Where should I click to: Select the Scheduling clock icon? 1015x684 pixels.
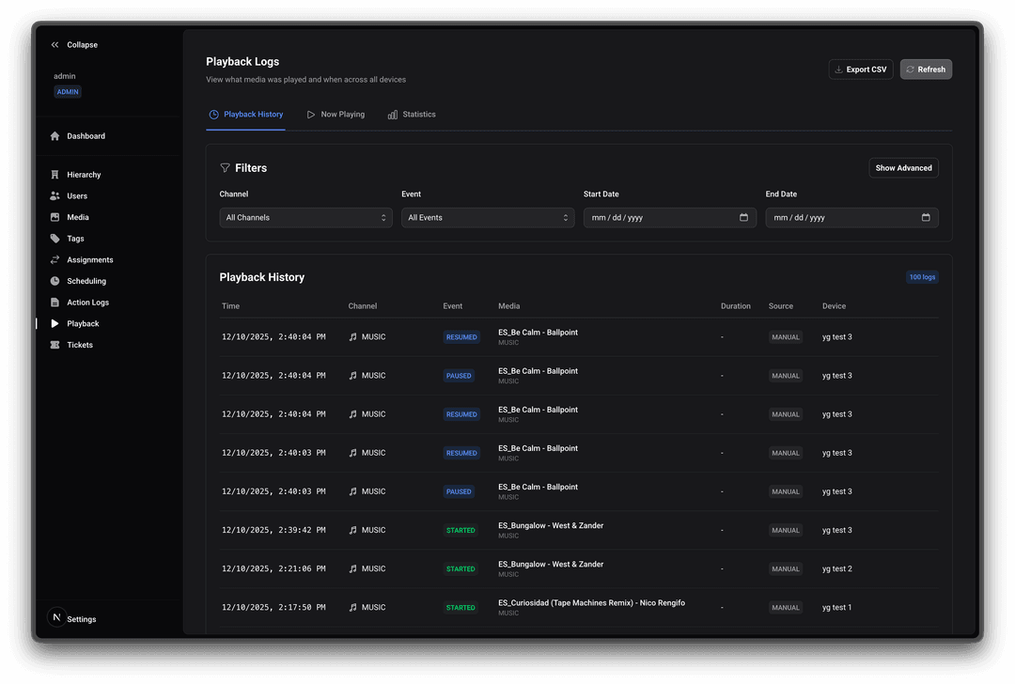click(56, 280)
